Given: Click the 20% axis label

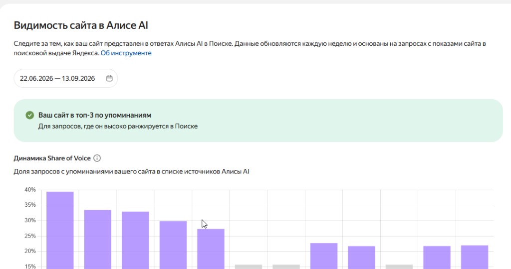Looking at the screenshot, I should (x=30, y=251).
